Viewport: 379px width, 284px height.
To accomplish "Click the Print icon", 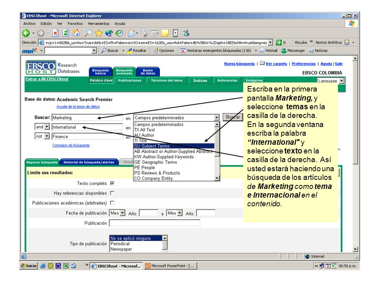I will point(144,33).
